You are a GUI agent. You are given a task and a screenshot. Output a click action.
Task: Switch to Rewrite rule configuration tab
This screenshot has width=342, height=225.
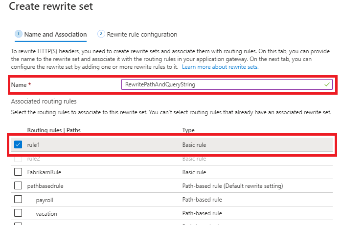point(143,35)
